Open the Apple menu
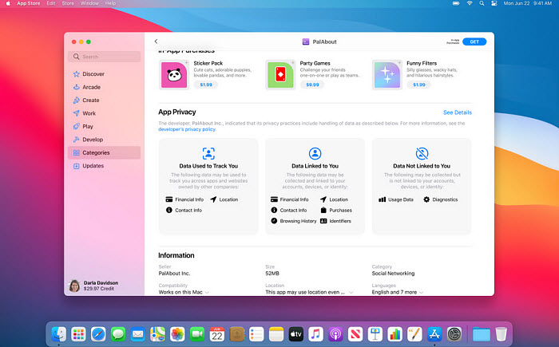Image resolution: width=559 pixels, height=347 pixels. click(8, 3)
